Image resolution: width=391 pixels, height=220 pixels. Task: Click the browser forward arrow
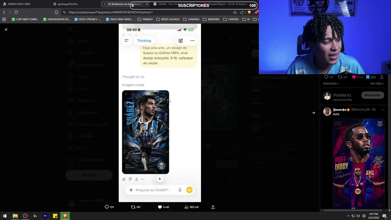click(x=10, y=12)
